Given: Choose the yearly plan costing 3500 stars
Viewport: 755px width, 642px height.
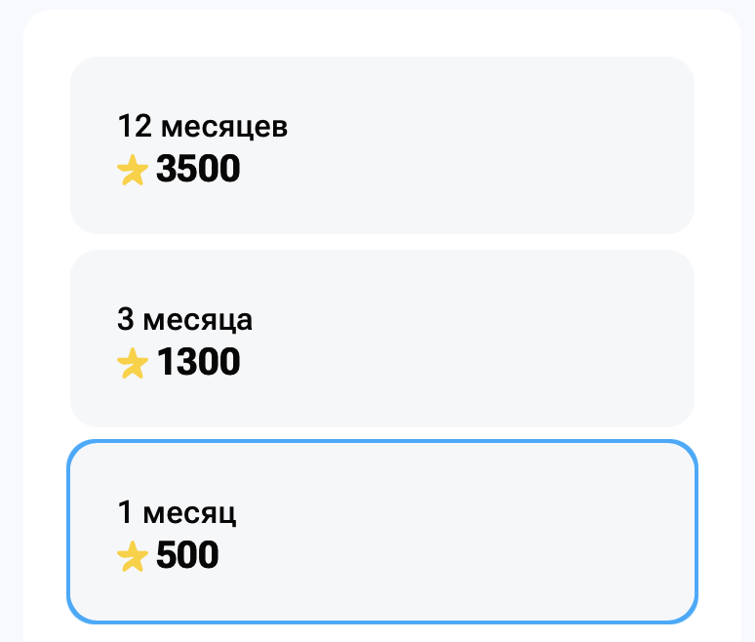Looking at the screenshot, I should tap(381, 145).
